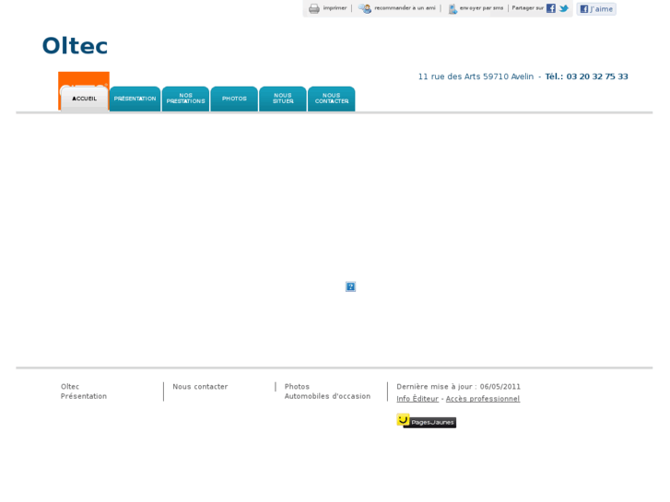
Task: Click the SMS phone icon
Action: [x=453, y=8]
